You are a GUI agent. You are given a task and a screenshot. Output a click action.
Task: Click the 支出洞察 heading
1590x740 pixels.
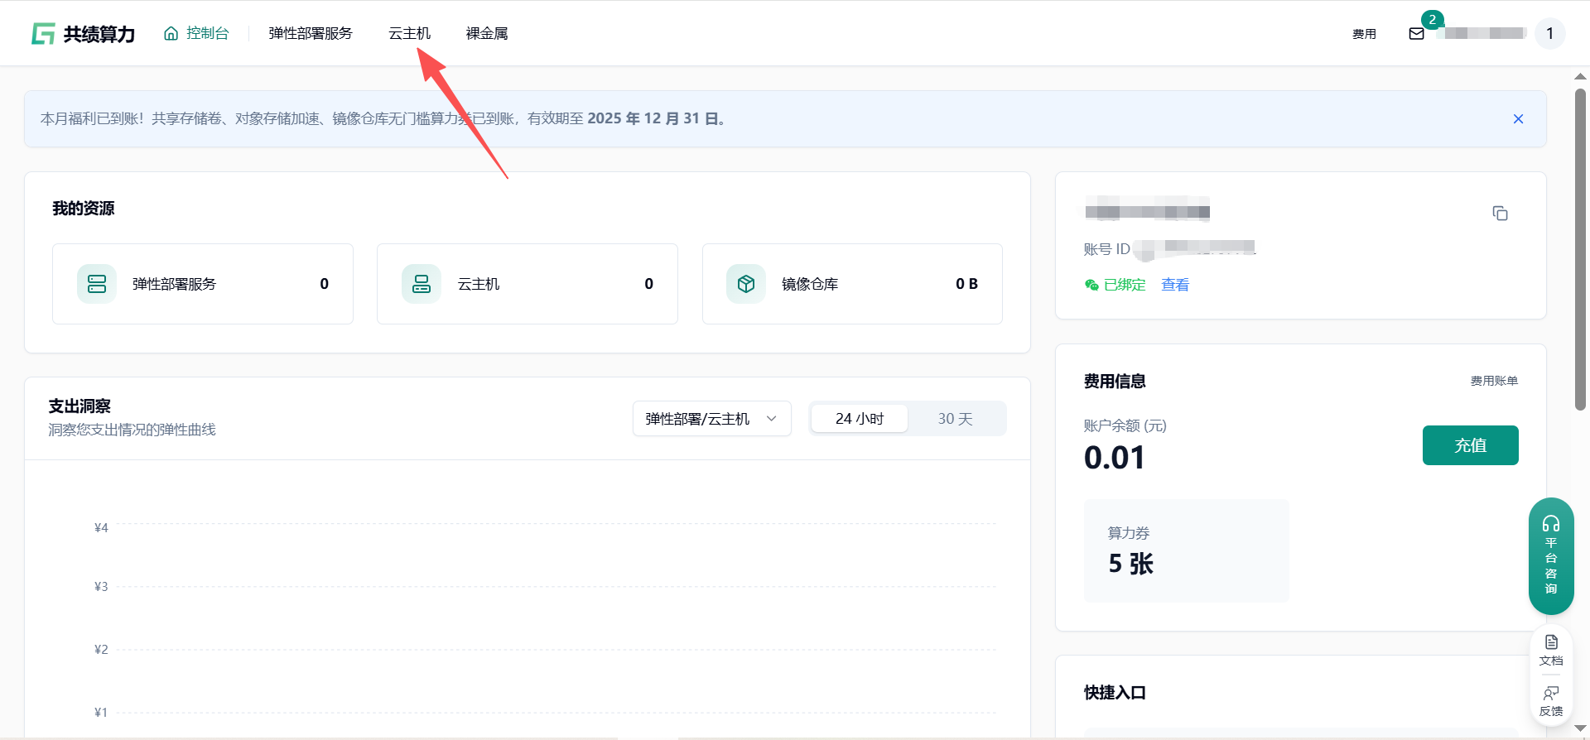point(79,406)
